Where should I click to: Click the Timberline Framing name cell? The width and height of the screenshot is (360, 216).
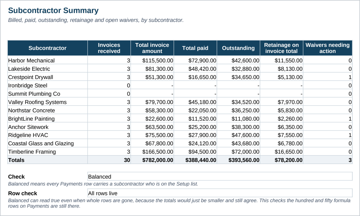(x=47, y=152)
